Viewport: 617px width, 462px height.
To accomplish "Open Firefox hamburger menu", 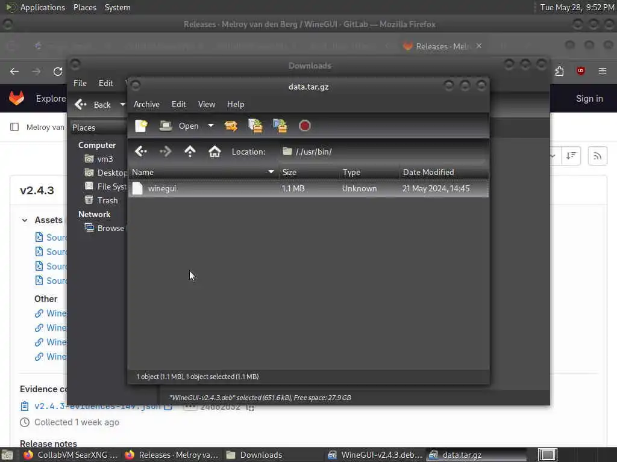I will point(603,71).
